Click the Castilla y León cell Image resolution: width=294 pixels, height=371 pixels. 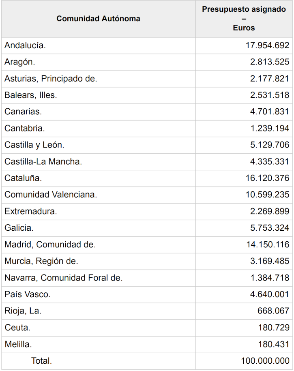click(34, 145)
